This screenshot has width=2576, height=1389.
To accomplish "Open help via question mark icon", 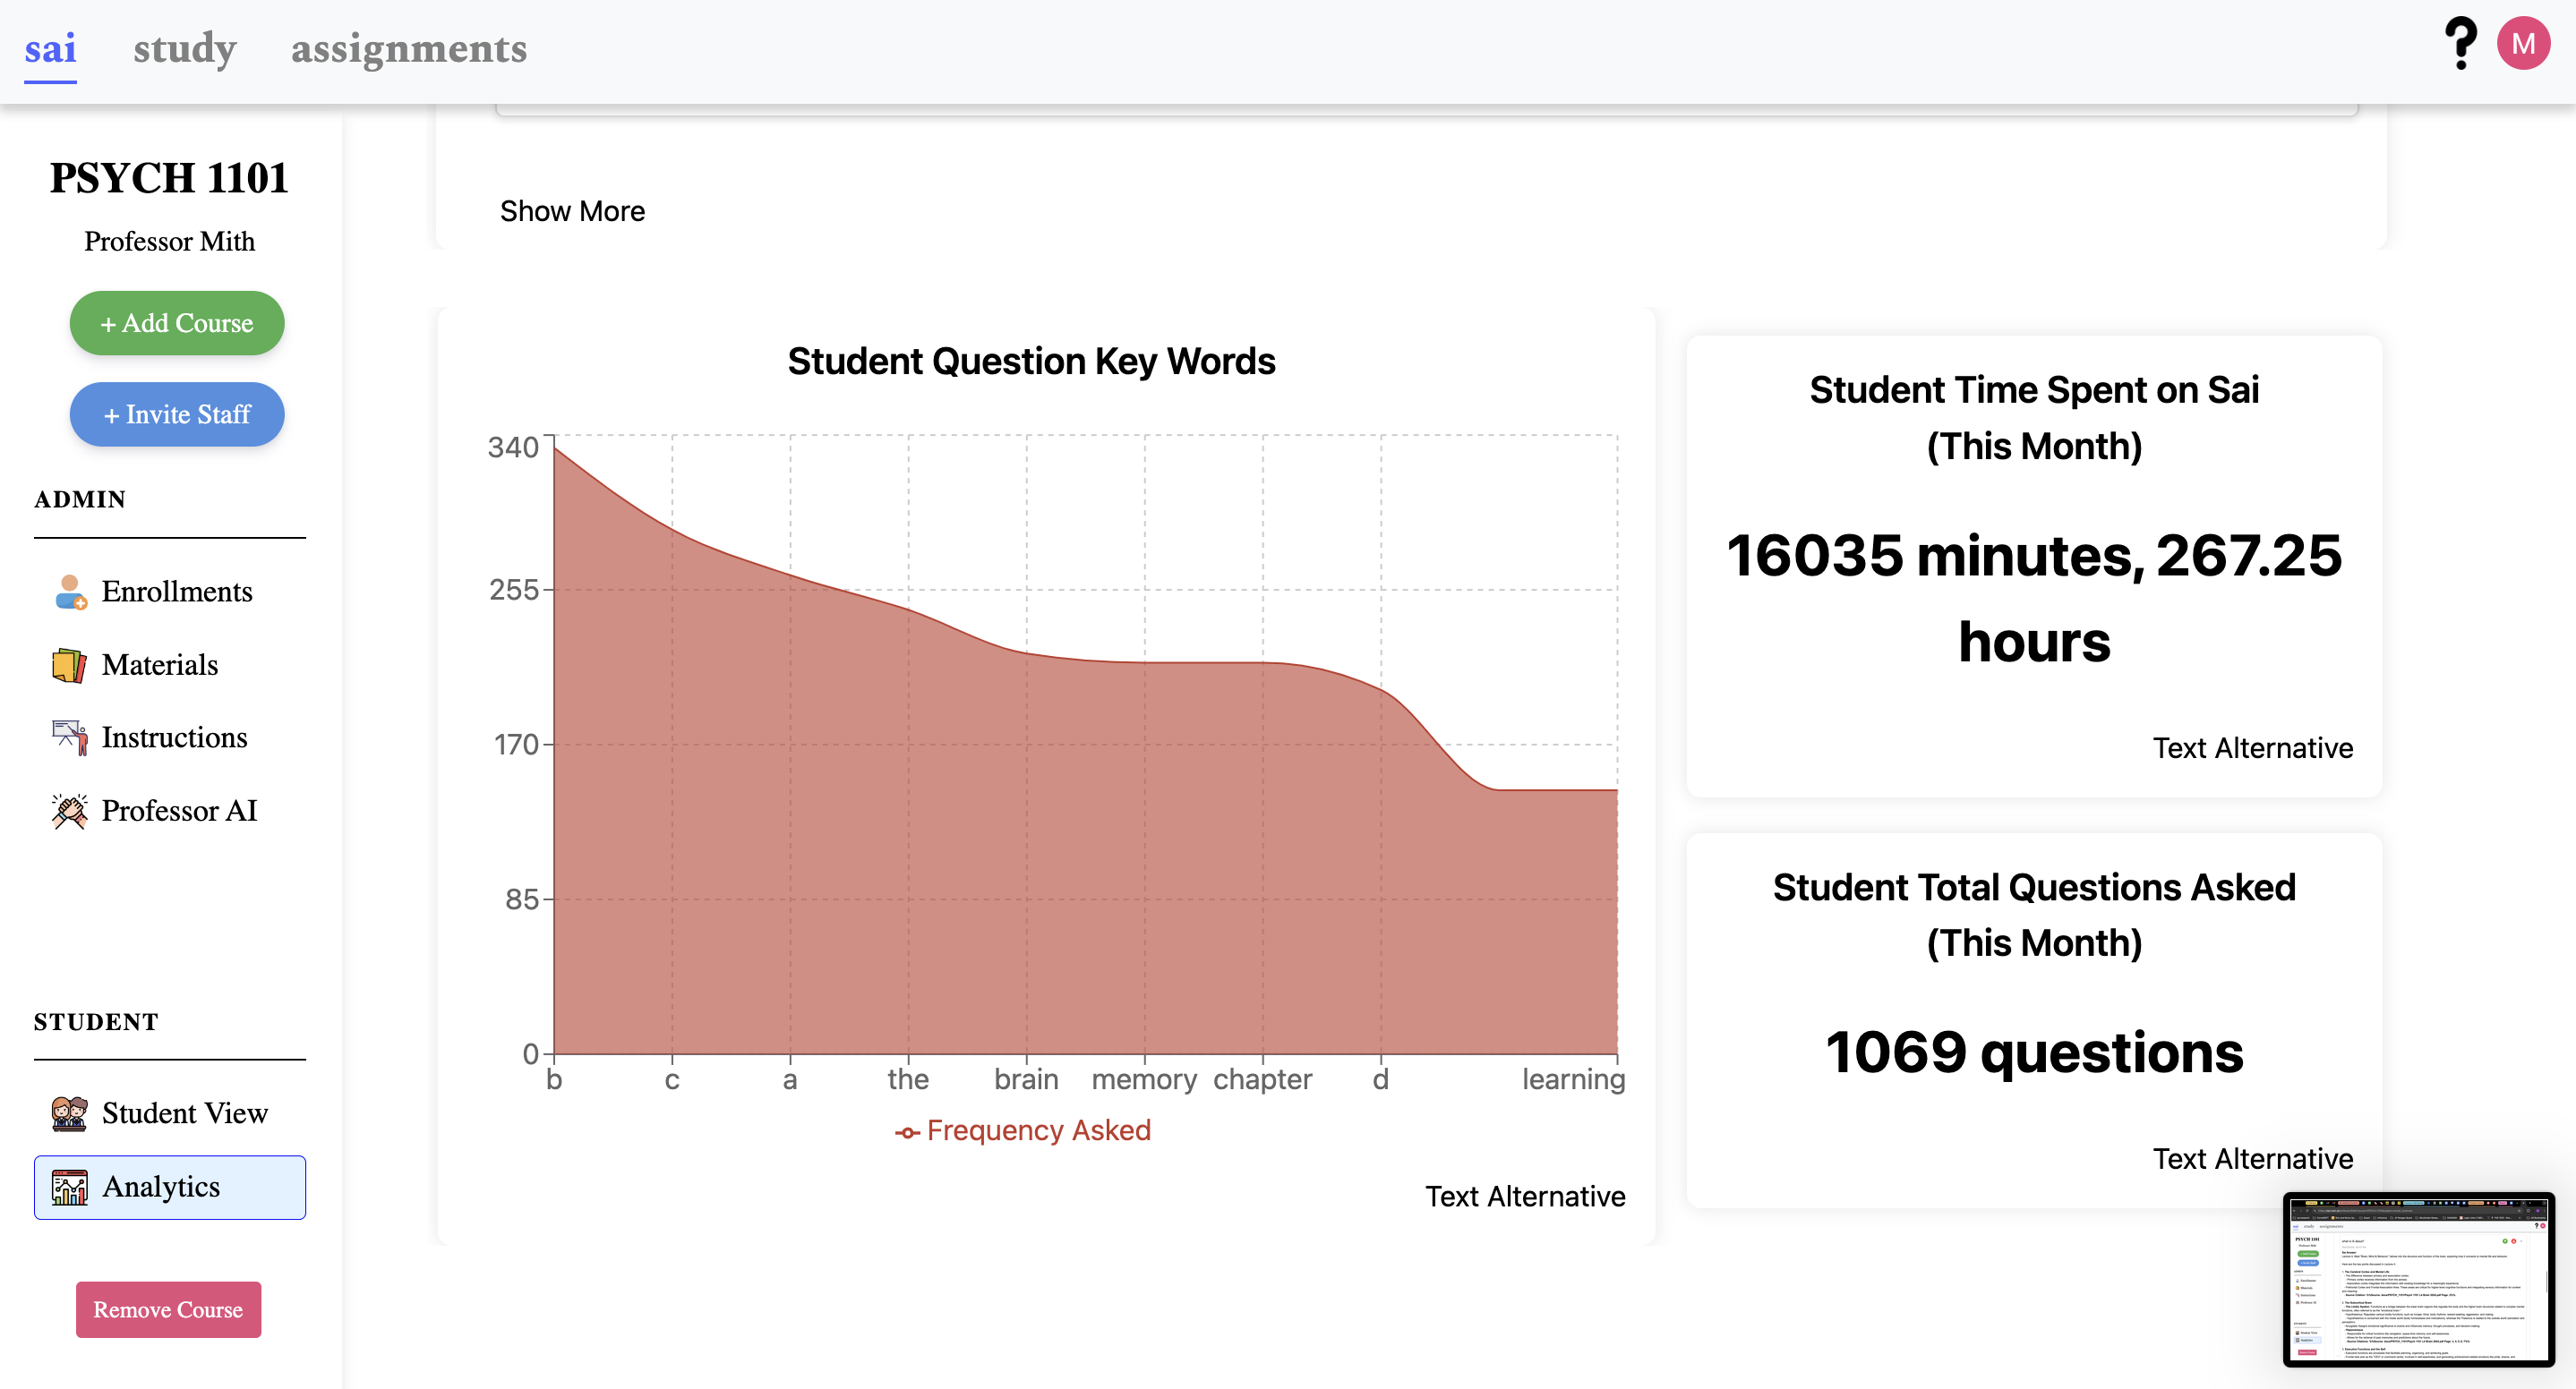I will click(2460, 44).
